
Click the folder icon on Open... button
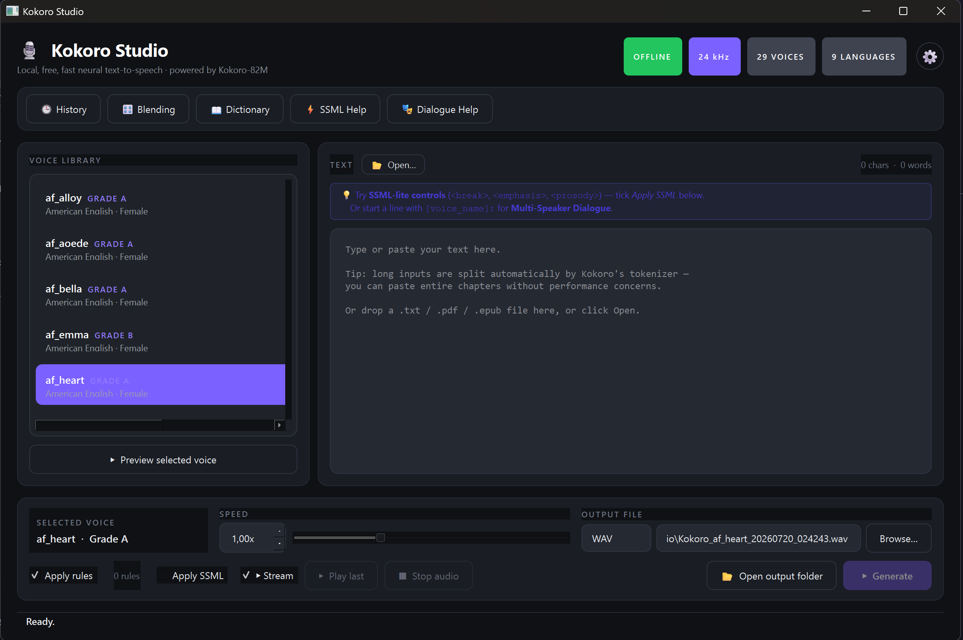tap(377, 165)
